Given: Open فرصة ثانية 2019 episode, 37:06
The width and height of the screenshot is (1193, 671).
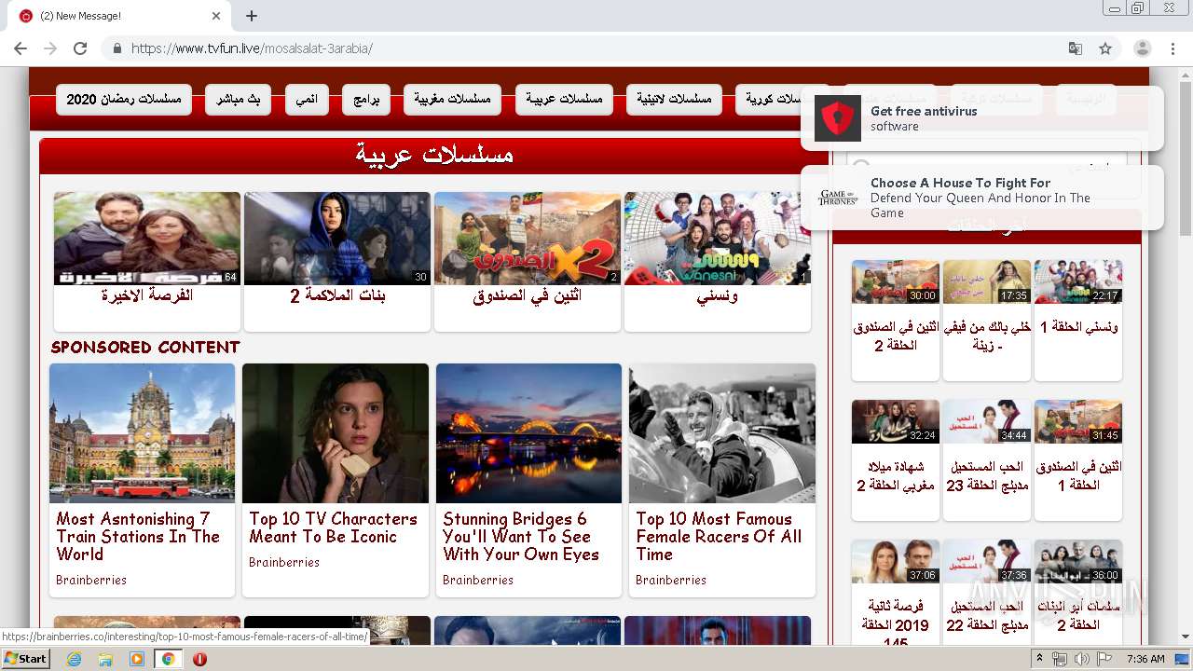Looking at the screenshot, I should (x=896, y=592).
